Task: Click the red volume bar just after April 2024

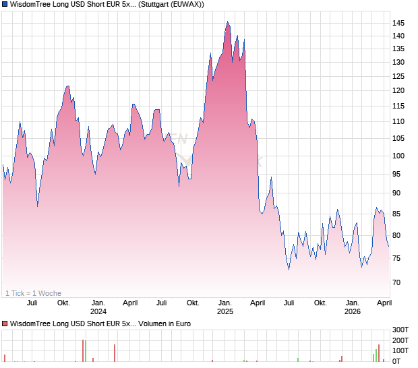Action: coord(115,353)
